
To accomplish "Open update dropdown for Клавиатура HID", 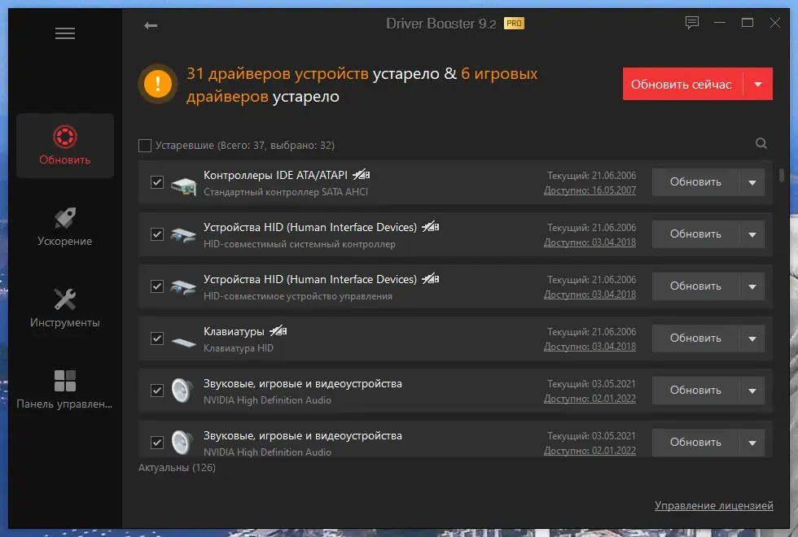I will point(752,338).
